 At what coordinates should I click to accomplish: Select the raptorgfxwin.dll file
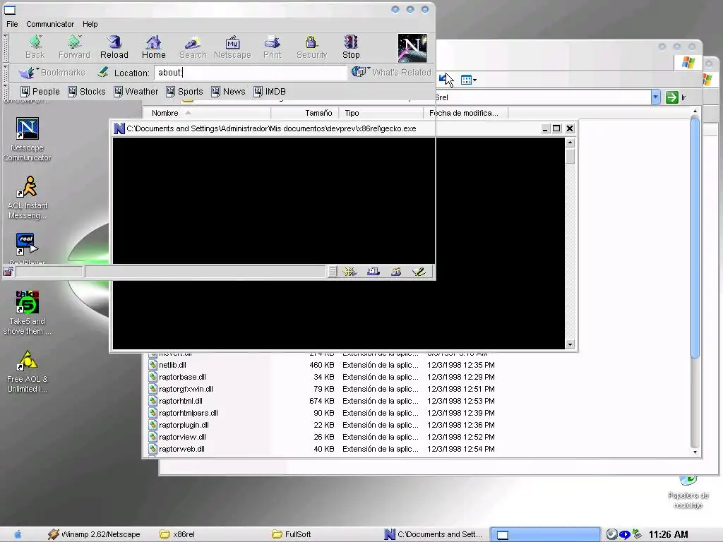186,389
